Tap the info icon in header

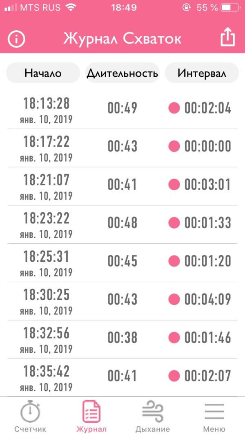[x=17, y=39]
